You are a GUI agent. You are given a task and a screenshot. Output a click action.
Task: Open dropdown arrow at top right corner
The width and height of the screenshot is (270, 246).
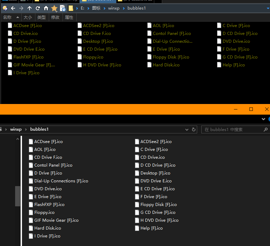[x=268, y=8]
